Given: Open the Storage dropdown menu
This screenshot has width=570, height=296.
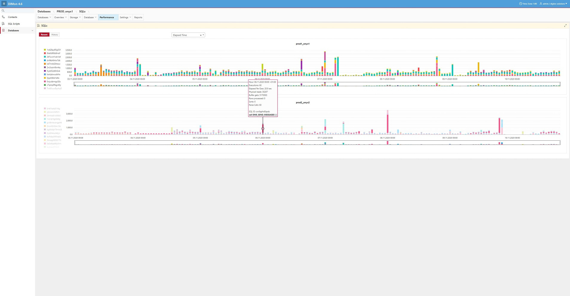Looking at the screenshot, I should coord(75,17).
